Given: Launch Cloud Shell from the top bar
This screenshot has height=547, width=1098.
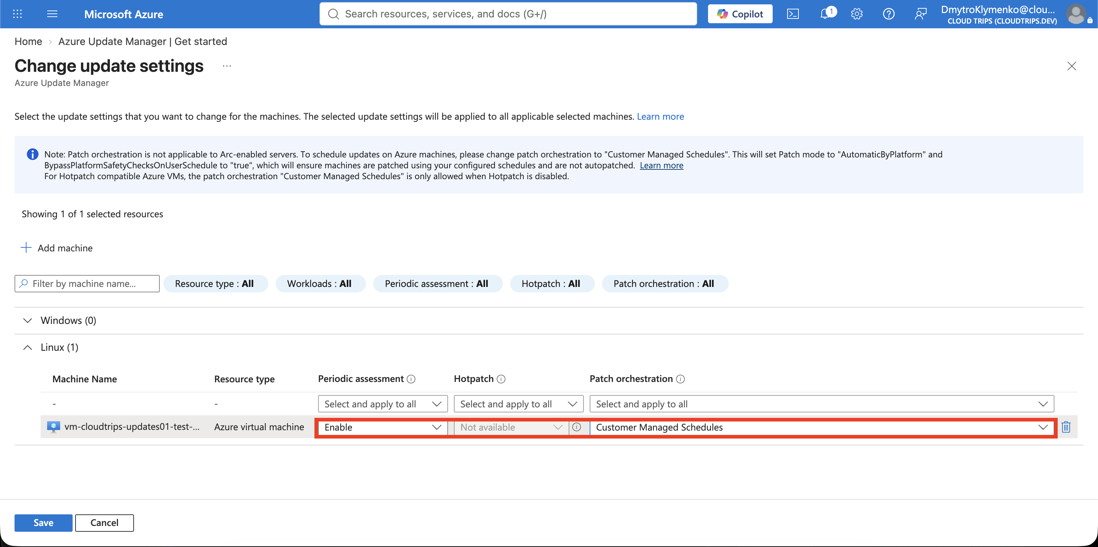Looking at the screenshot, I should (x=793, y=14).
